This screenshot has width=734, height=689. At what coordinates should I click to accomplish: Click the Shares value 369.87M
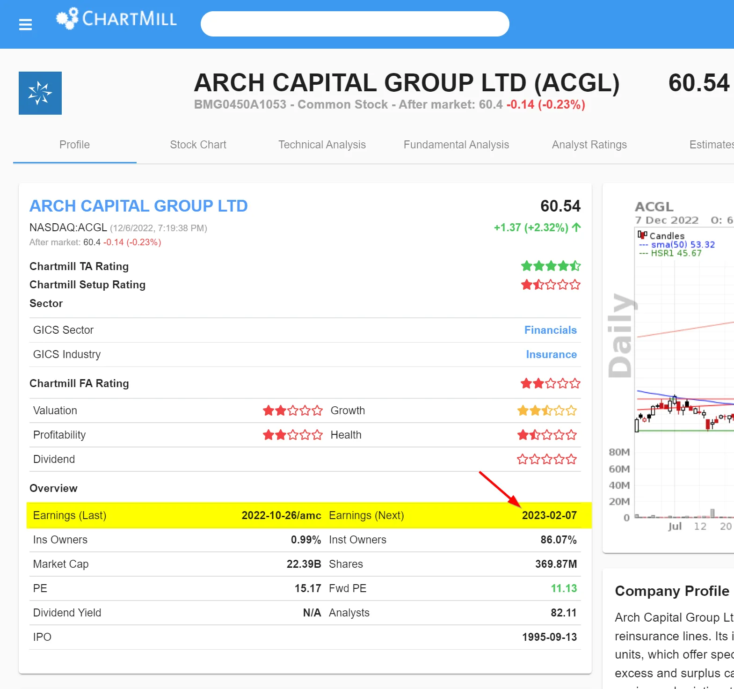click(x=556, y=564)
